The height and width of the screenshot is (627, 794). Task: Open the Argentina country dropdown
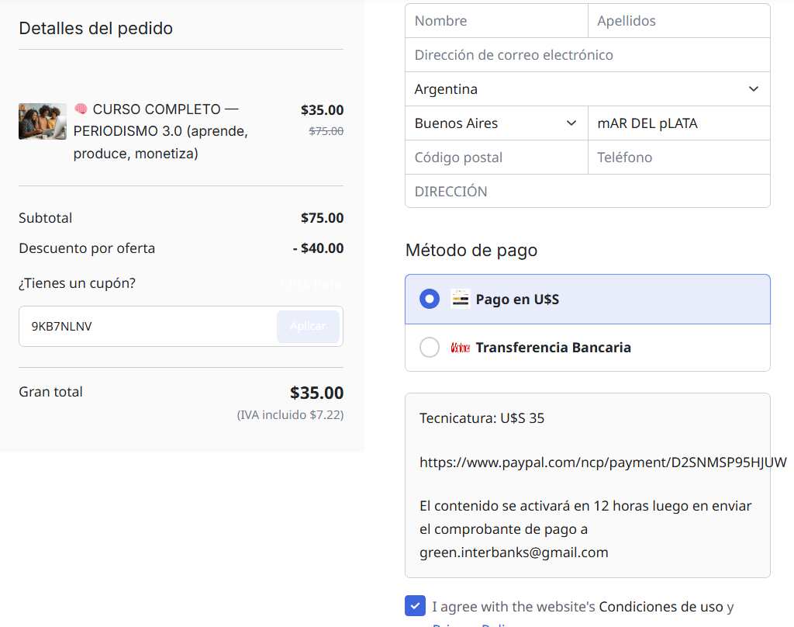(x=588, y=89)
